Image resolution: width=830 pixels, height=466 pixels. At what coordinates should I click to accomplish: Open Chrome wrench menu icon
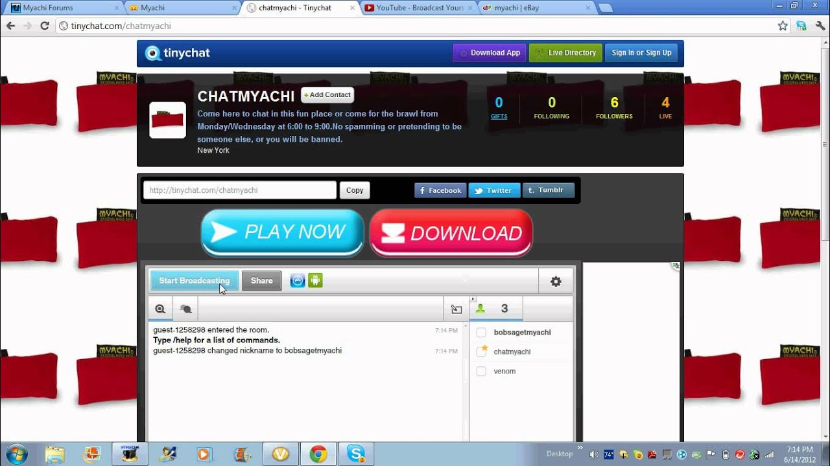coord(820,26)
